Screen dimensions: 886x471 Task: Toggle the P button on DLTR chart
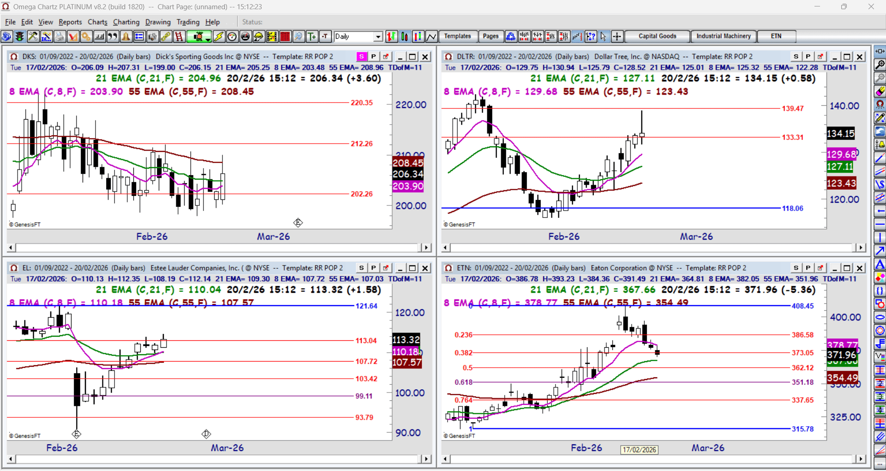pyautogui.click(x=808, y=56)
